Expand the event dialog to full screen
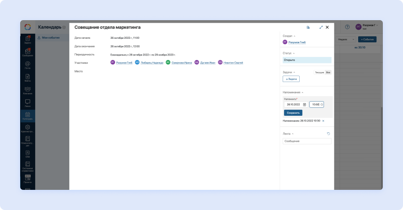The image size is (403, 210). (x=321, y=27)
